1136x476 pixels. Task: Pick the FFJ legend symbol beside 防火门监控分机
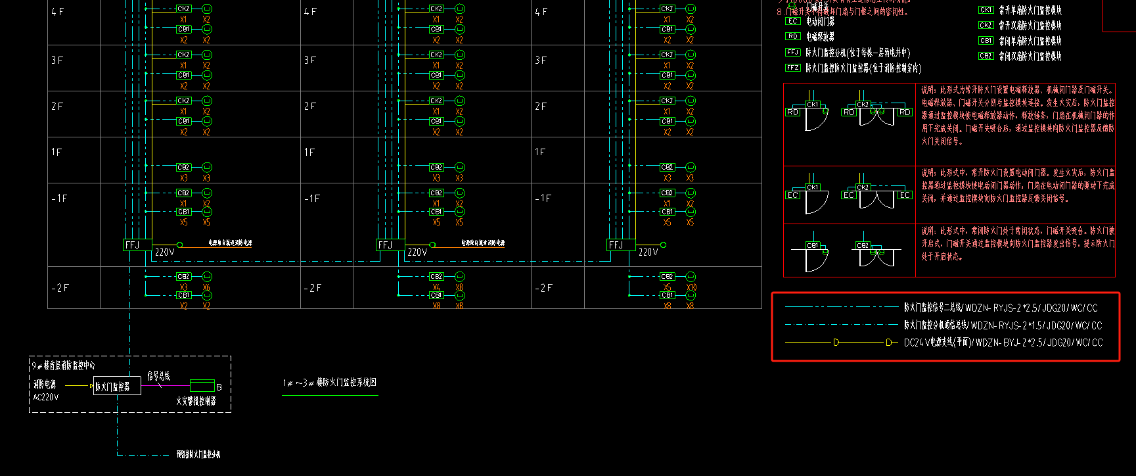coord(793,52)
